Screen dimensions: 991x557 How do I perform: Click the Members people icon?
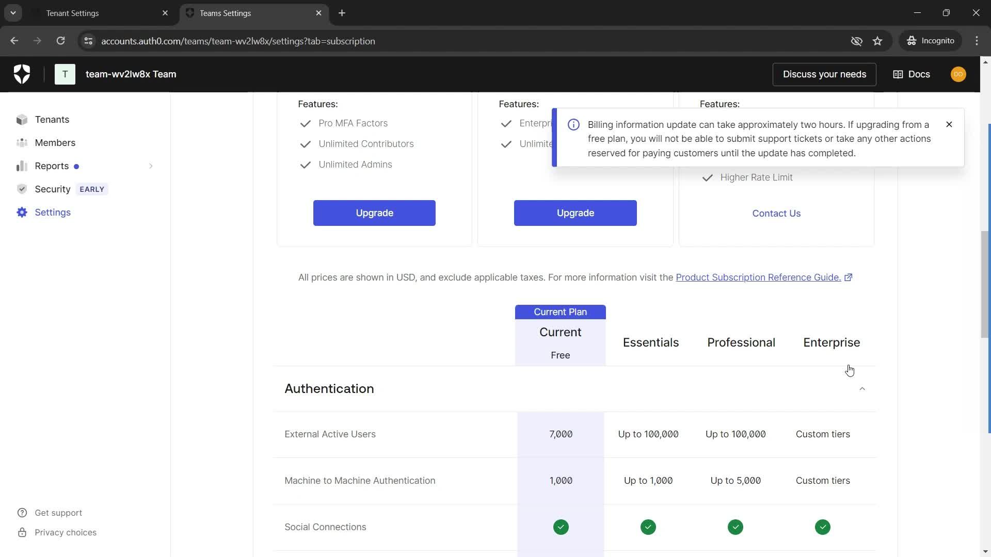(22, 143)
